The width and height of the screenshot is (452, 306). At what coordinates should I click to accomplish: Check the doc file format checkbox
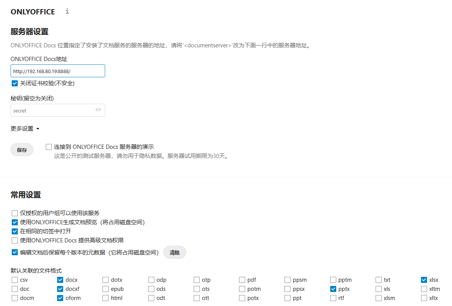click(15, 289)
